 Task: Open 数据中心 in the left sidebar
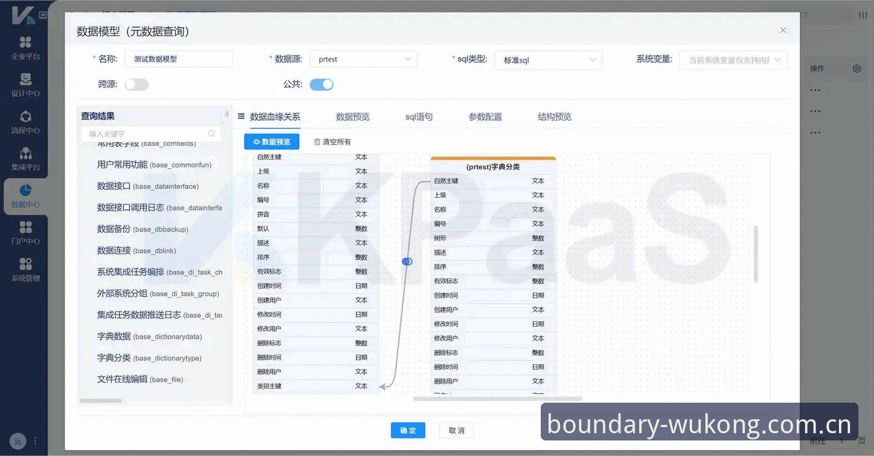(26, 196)
